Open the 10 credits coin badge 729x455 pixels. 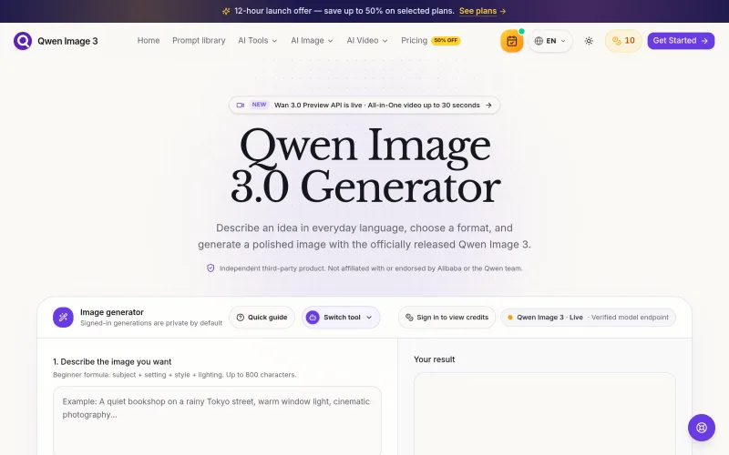(x=623, y=41)
